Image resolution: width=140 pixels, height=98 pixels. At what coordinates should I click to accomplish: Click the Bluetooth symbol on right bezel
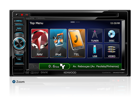(126, 43)
